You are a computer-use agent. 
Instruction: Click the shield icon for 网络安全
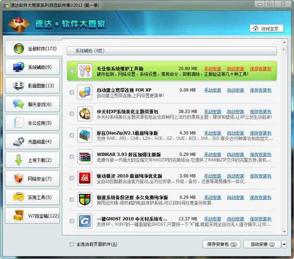pyautogui.click(x=19, y=178)
